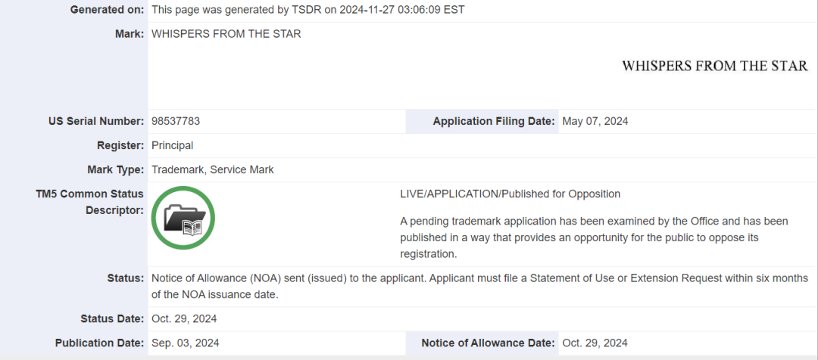Click the 'Trademark, Service Mark' value

point(212,169)
